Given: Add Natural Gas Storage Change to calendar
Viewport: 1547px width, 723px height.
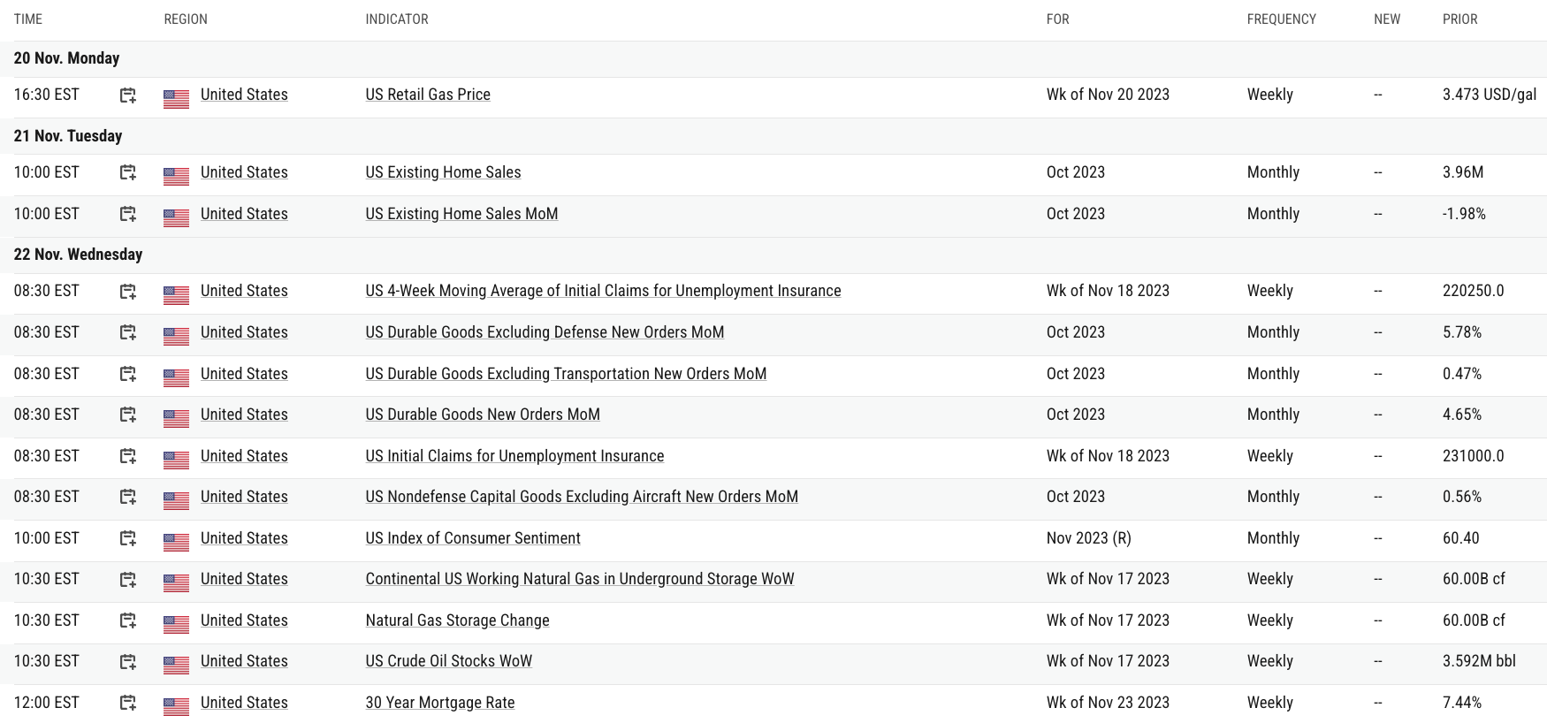Looking at the screenshot, I should coord(128,621).
